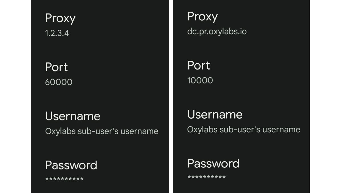Tap left panel's Oxylabs sub-user's username text
Image resolution: width=343 pixels, height=193 pixels.
(102, 131)
